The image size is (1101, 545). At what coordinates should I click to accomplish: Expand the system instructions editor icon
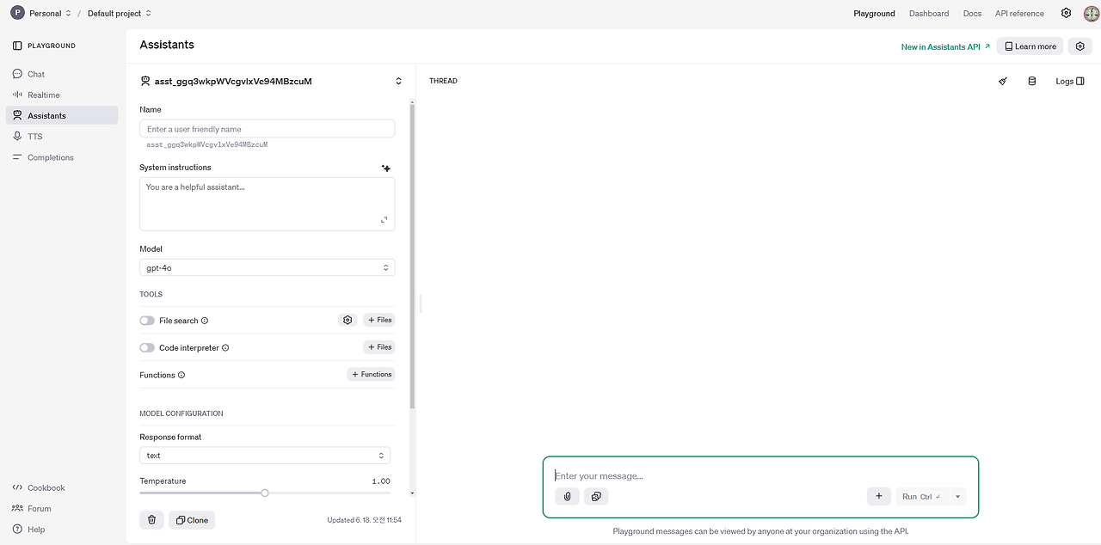coord(384,220)
